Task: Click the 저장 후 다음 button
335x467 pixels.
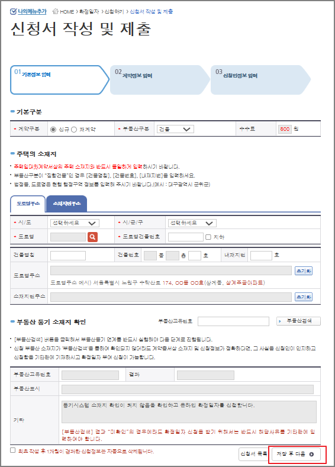Action: tap(296, 454)
